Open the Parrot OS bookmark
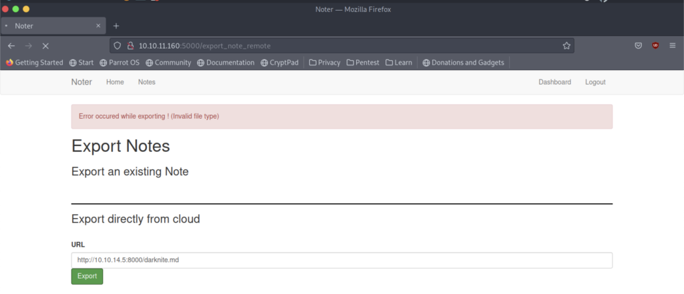 120,63
